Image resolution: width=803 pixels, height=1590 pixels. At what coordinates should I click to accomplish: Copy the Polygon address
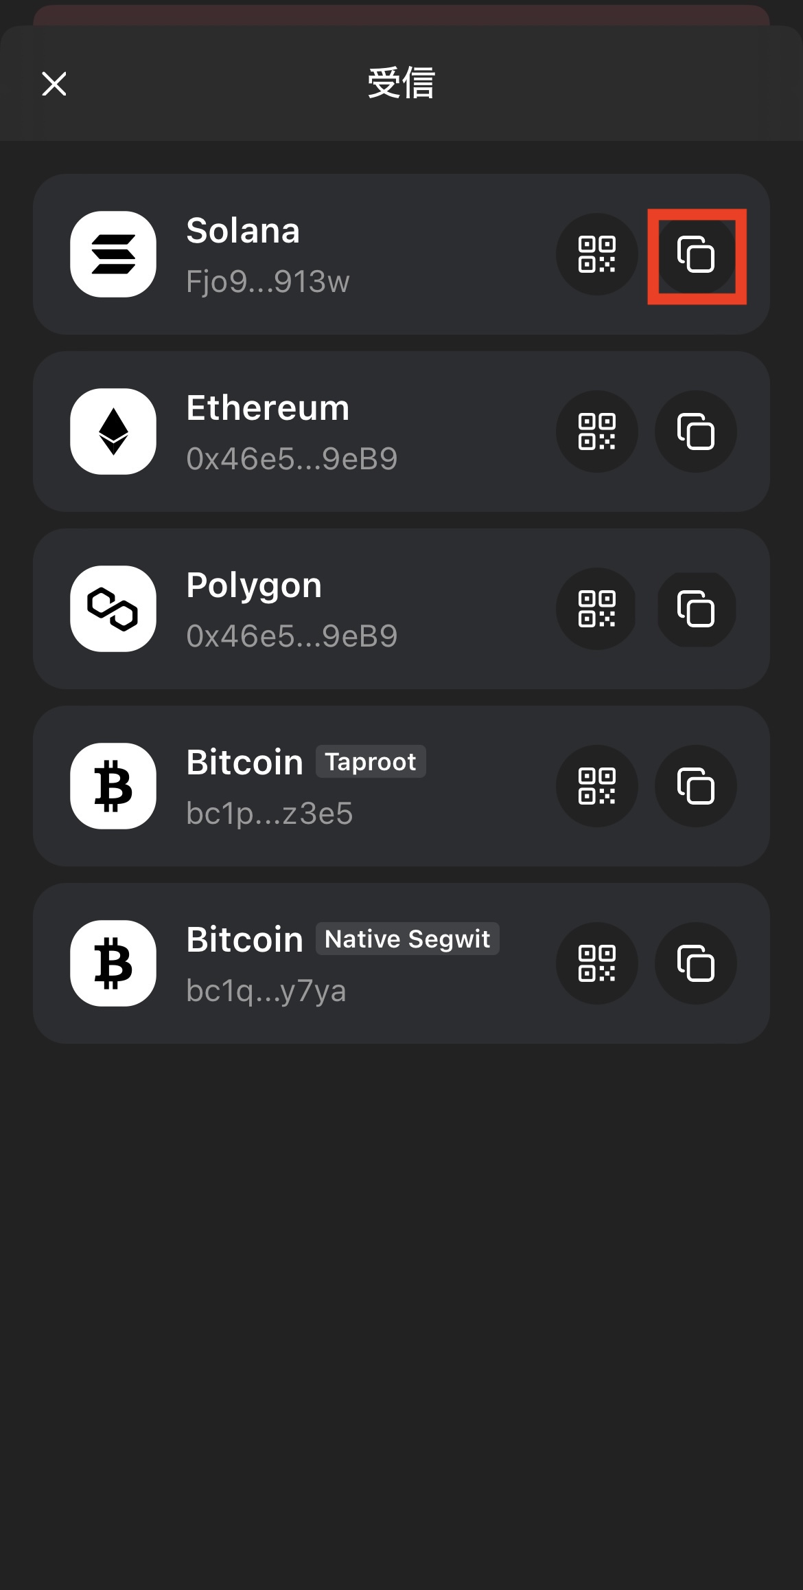coord(696,609)
